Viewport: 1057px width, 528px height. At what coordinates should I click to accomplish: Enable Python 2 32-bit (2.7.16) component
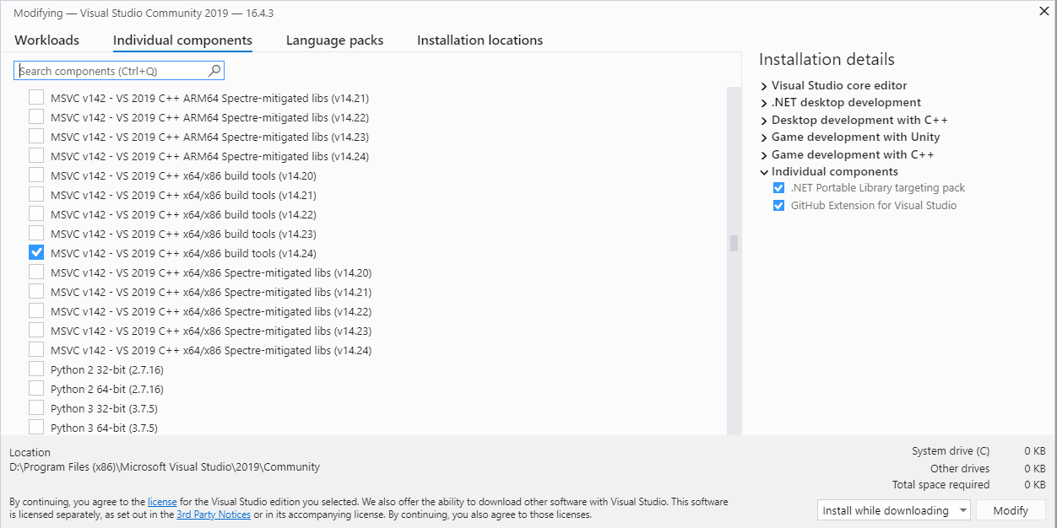click(x=36, y=369)
